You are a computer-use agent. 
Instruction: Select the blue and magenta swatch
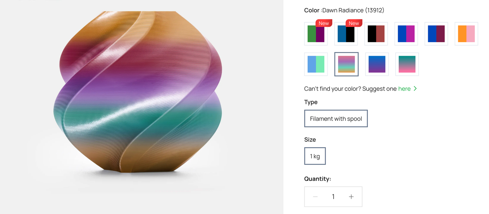click(406, 34)
